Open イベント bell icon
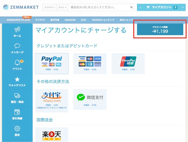This screenshot has width=188, height=142. [17, 63]
